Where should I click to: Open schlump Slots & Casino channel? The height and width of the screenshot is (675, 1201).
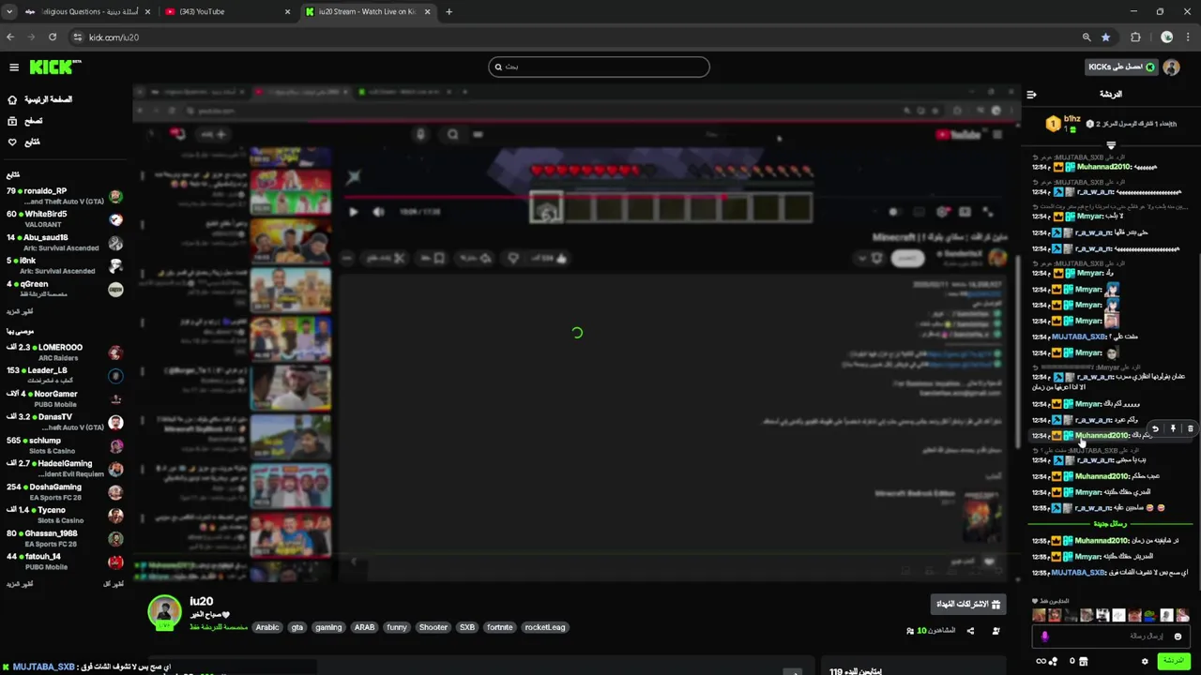pos(65,445)
